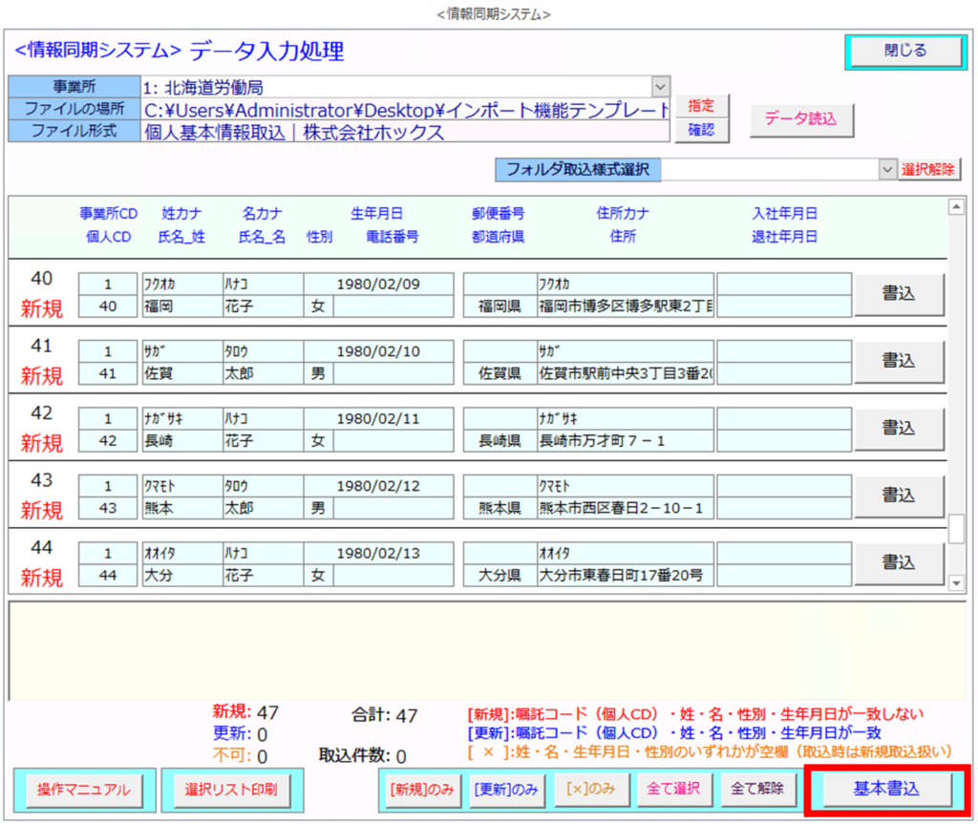The width and height of the screenshot is (978, 824).
Task: Open the 事業所 dropdown list
Action: tap(660, 88)
